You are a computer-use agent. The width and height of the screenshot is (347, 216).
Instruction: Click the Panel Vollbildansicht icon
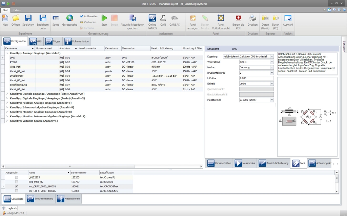(x=221, y=19)
